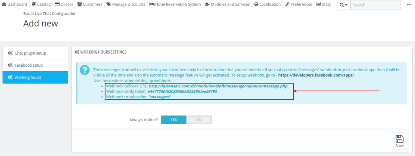This screenshot has height=156, width=415.
Task: Select the Working hours tab
Action: pyautogui.click(x=35, y=77)
